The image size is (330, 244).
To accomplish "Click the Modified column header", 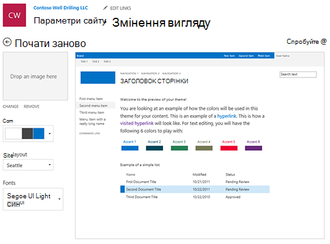I will pos(199,175).
